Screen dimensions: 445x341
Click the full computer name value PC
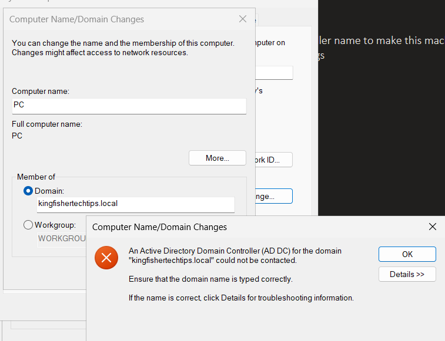tap(17, 136)
